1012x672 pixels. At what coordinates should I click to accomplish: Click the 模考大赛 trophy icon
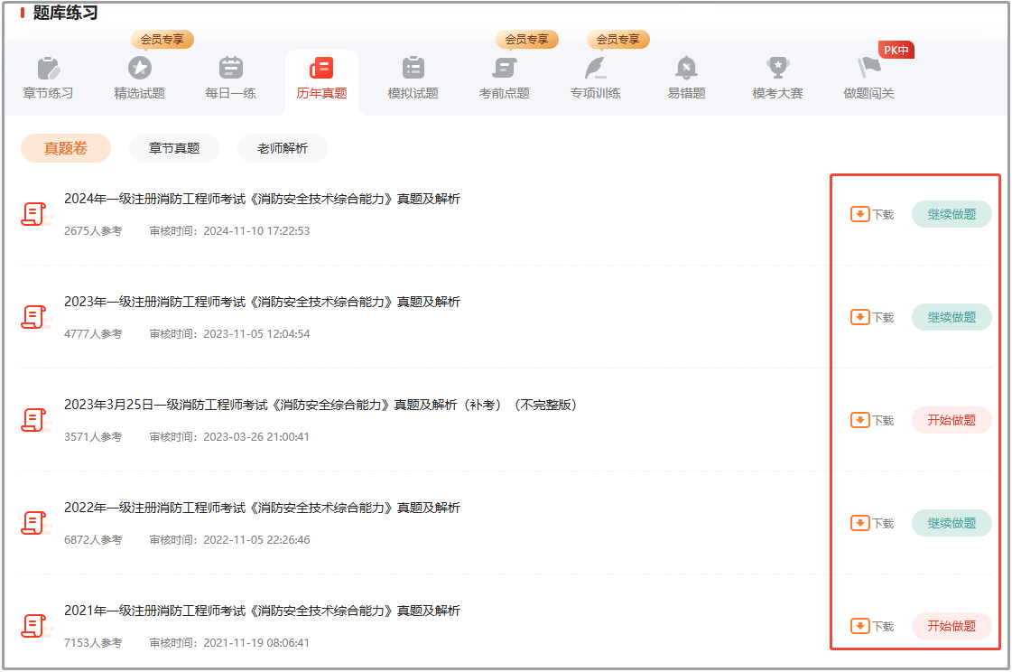(777, 68)
